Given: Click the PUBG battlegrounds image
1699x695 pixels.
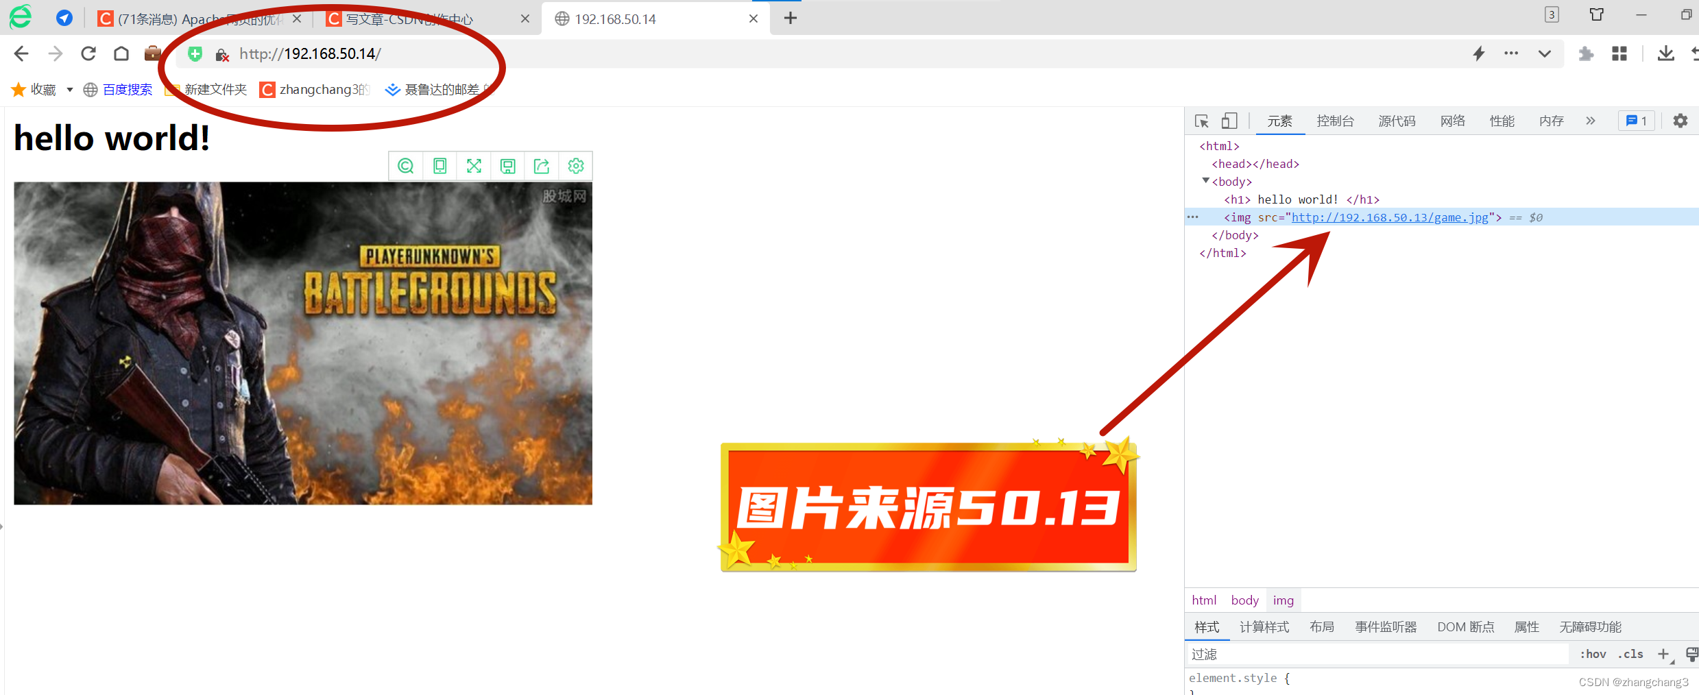Looking at the screenshot, I should point(303,343).
